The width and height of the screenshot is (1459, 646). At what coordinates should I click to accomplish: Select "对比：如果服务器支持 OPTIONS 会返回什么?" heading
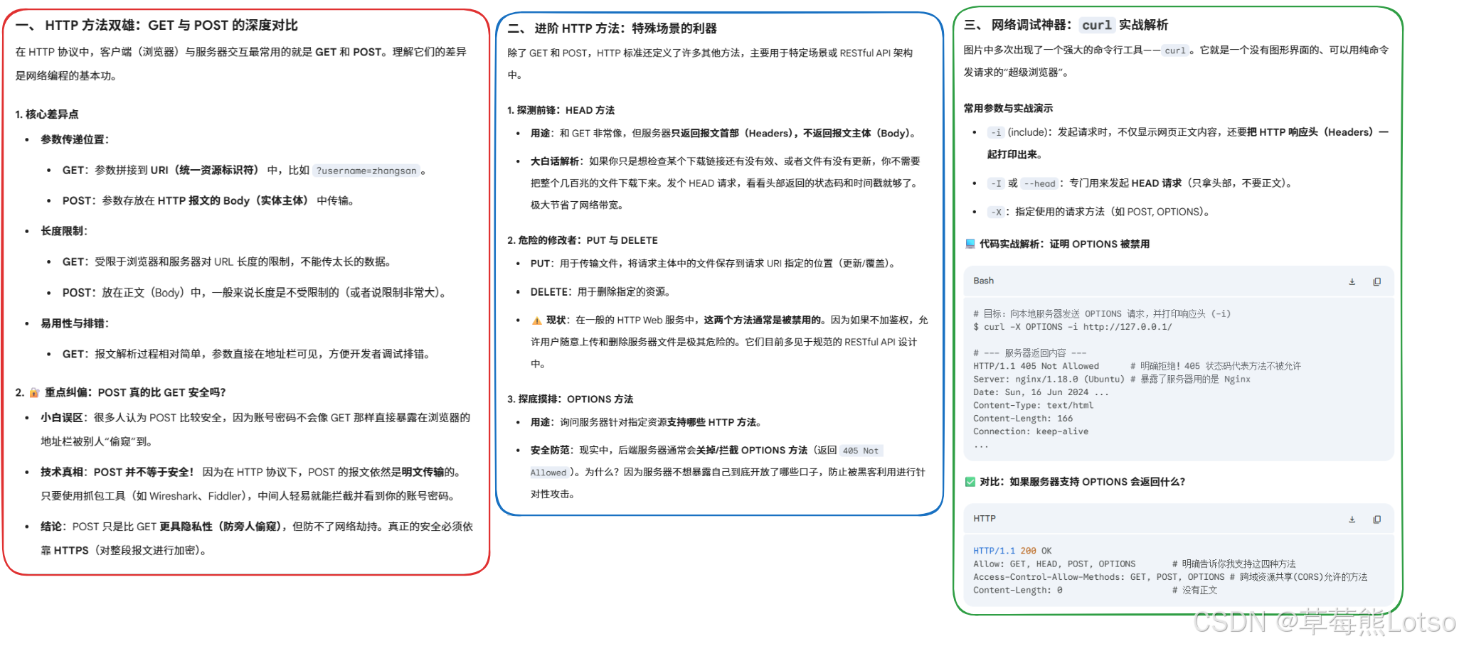(1082, 482)
